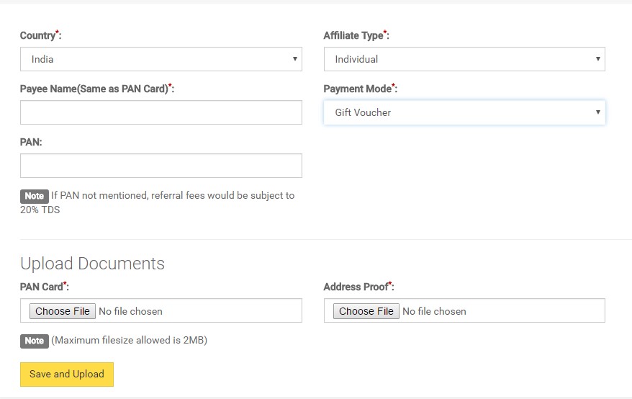Click the Note badge about PAN TDS

coord(35,196)
